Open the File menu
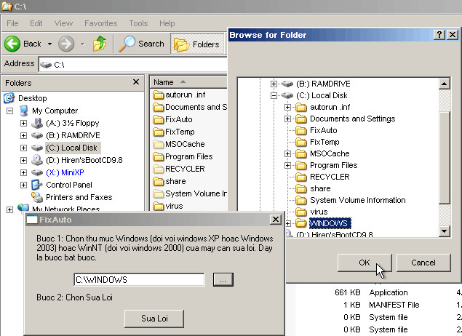 (12, 23)
